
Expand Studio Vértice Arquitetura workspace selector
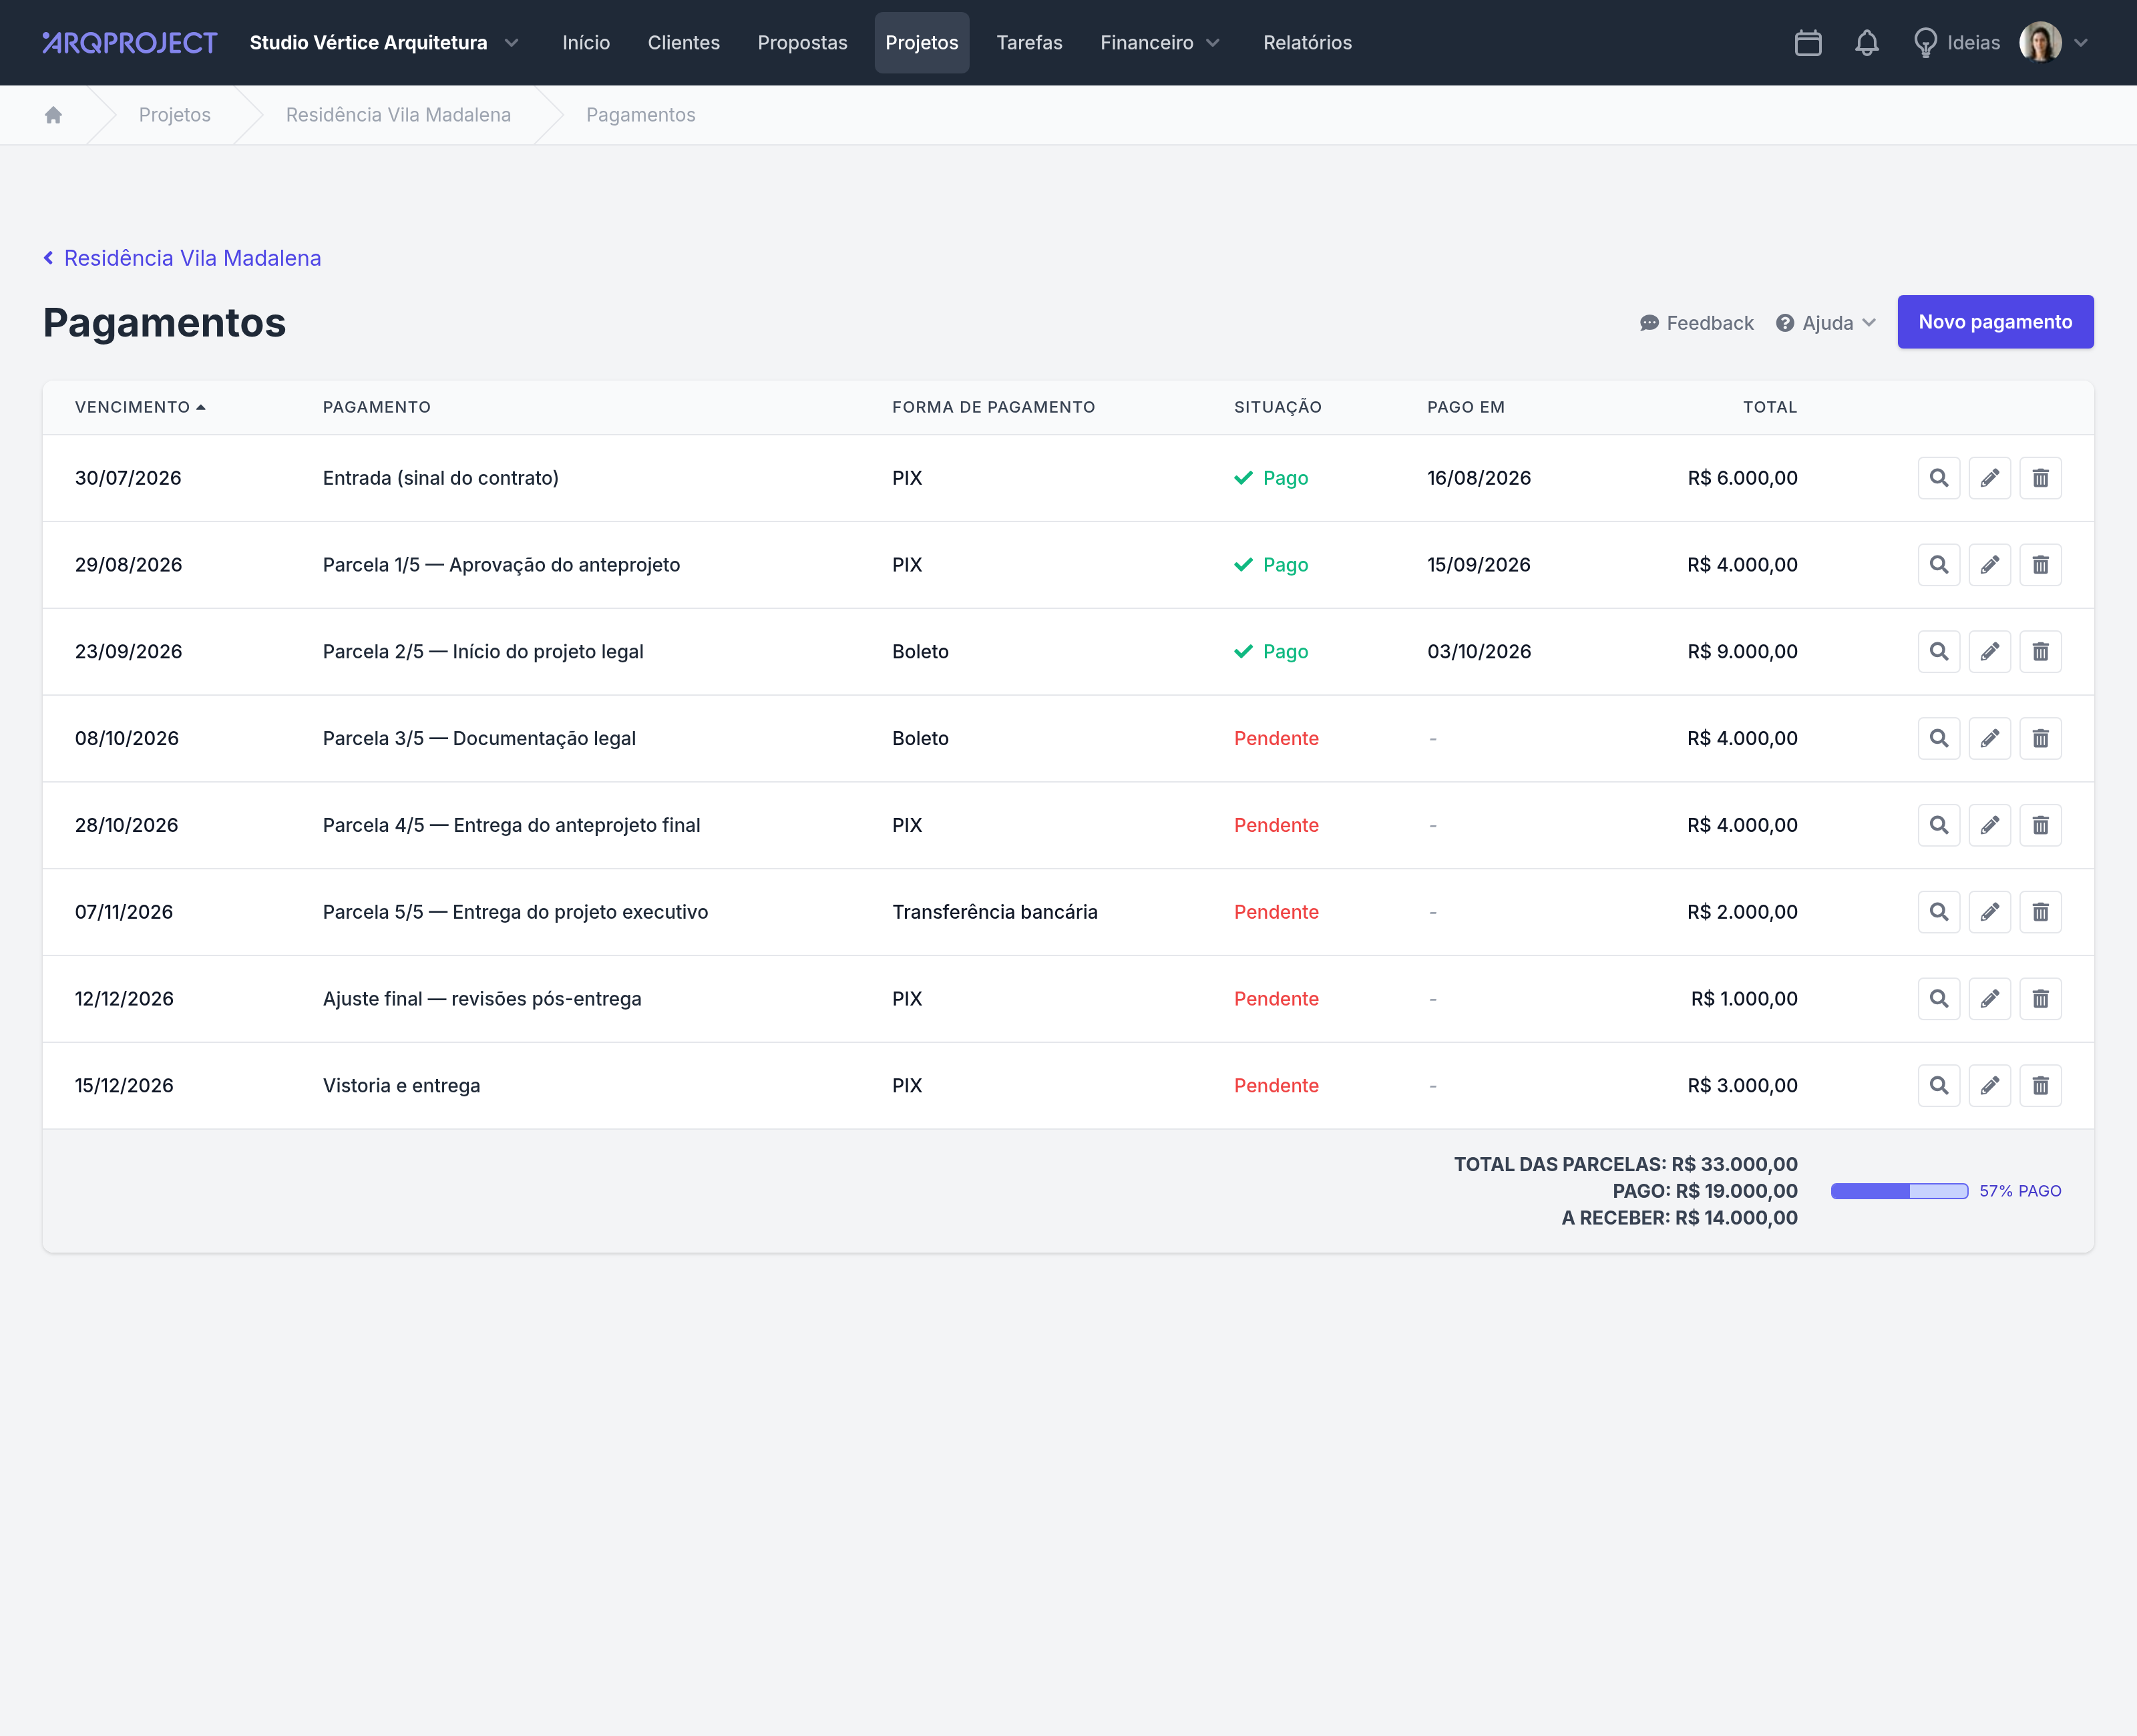(x=385, y=43)
